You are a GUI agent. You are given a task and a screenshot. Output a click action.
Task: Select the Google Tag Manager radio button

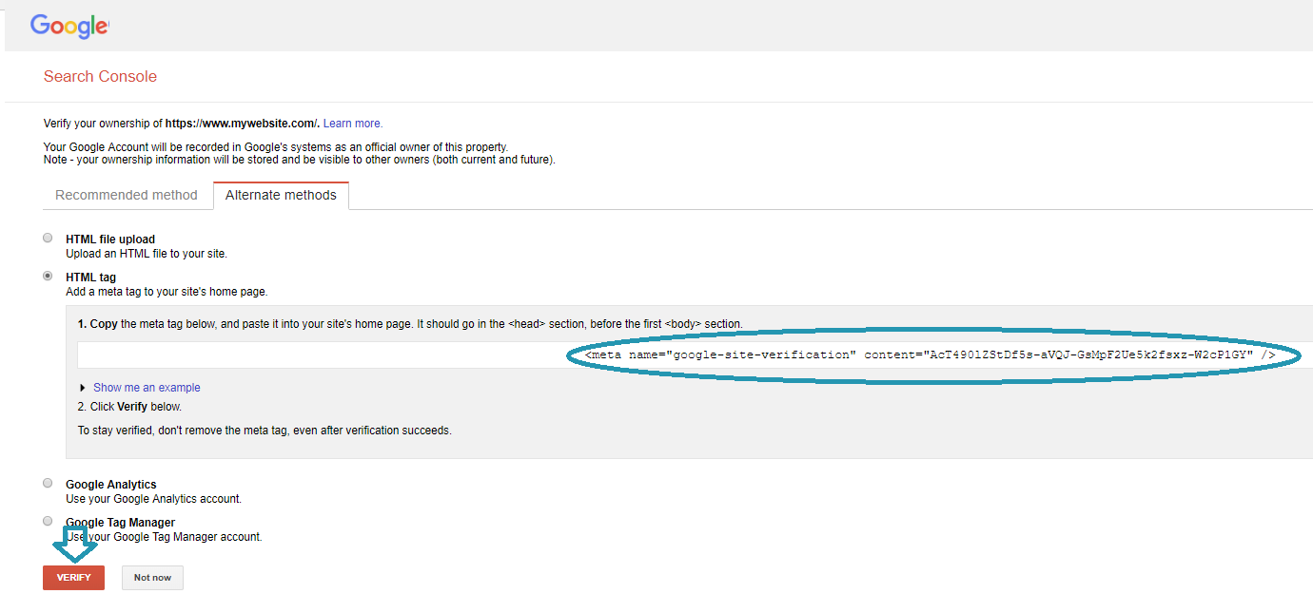48,521
